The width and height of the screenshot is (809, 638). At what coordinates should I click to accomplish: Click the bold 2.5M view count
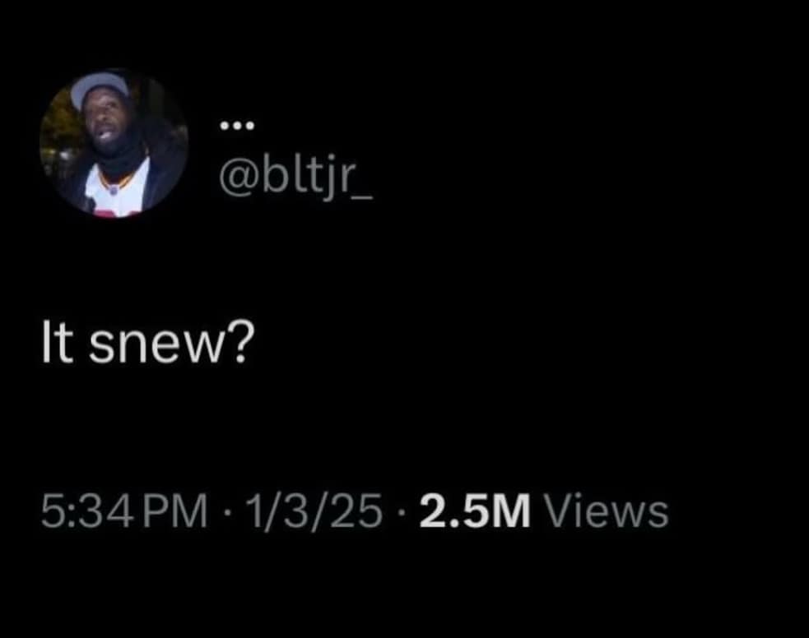pyautogui.click(x=475, y=511)
